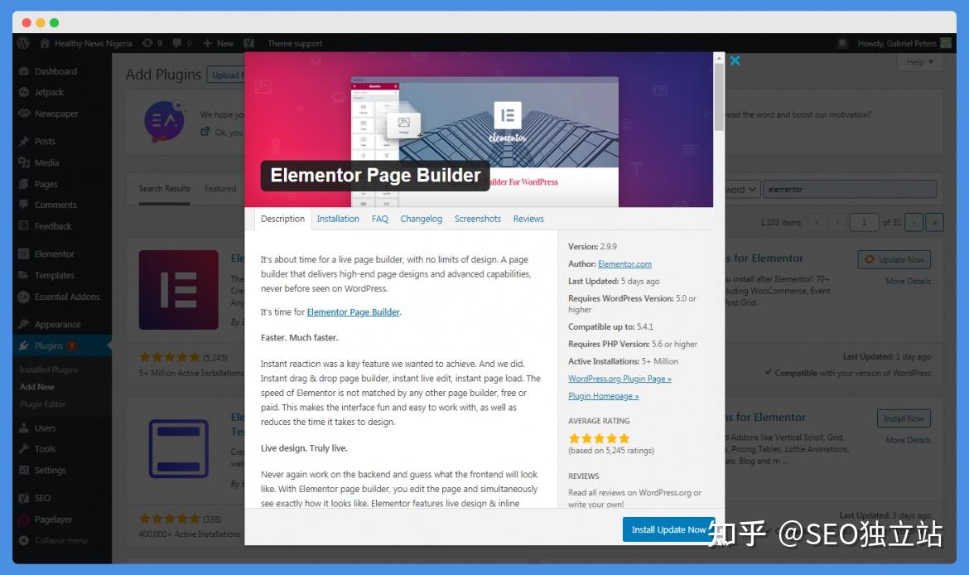Close the plugin details popup with X

[x=735, y=60]
